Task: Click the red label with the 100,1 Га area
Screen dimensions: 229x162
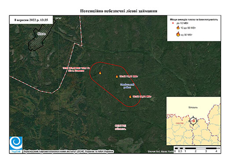Action: tap(76, 69)
